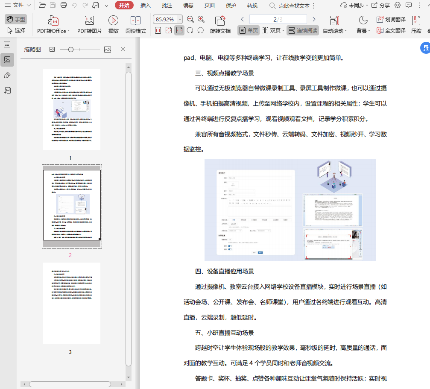Open the outline bookmarks panel icon in the sidebar
This screenshot has height=389, width=430.
[7, 44]
